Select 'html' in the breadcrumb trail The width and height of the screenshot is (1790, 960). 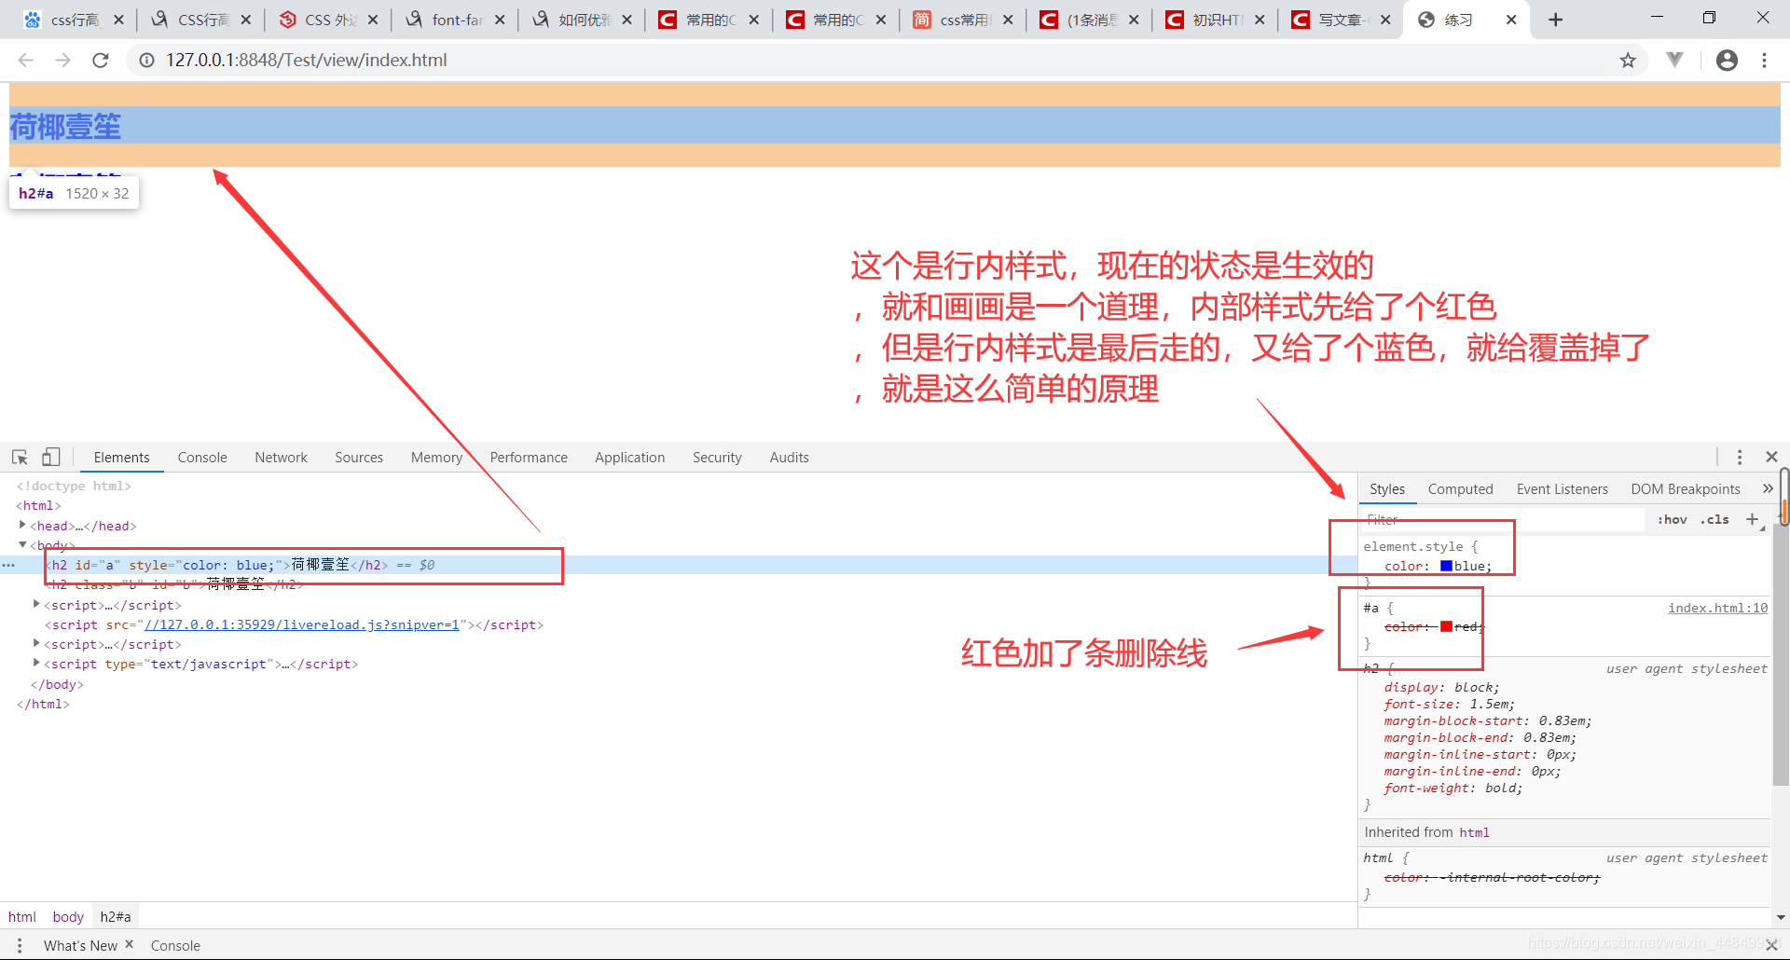point(22,916)
